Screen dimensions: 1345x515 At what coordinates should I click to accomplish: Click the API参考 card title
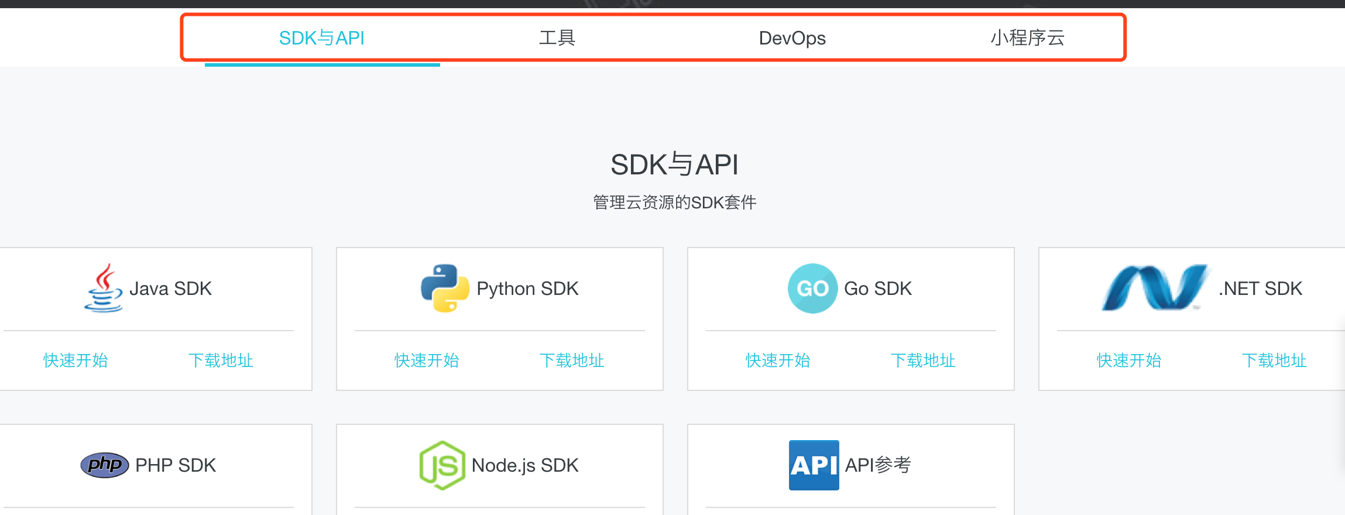click(878, 465)
